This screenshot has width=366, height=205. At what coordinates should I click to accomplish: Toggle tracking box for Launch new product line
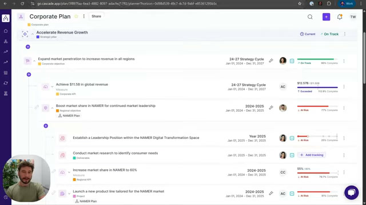(x=292, y=194)
